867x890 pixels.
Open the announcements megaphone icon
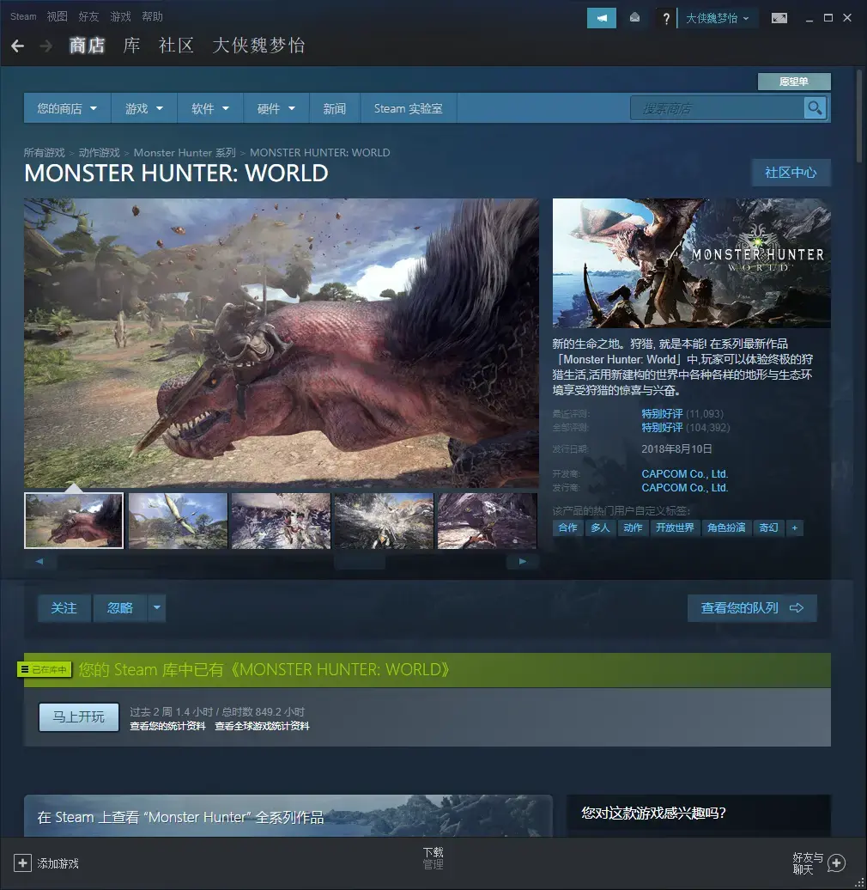pos(602,18)
